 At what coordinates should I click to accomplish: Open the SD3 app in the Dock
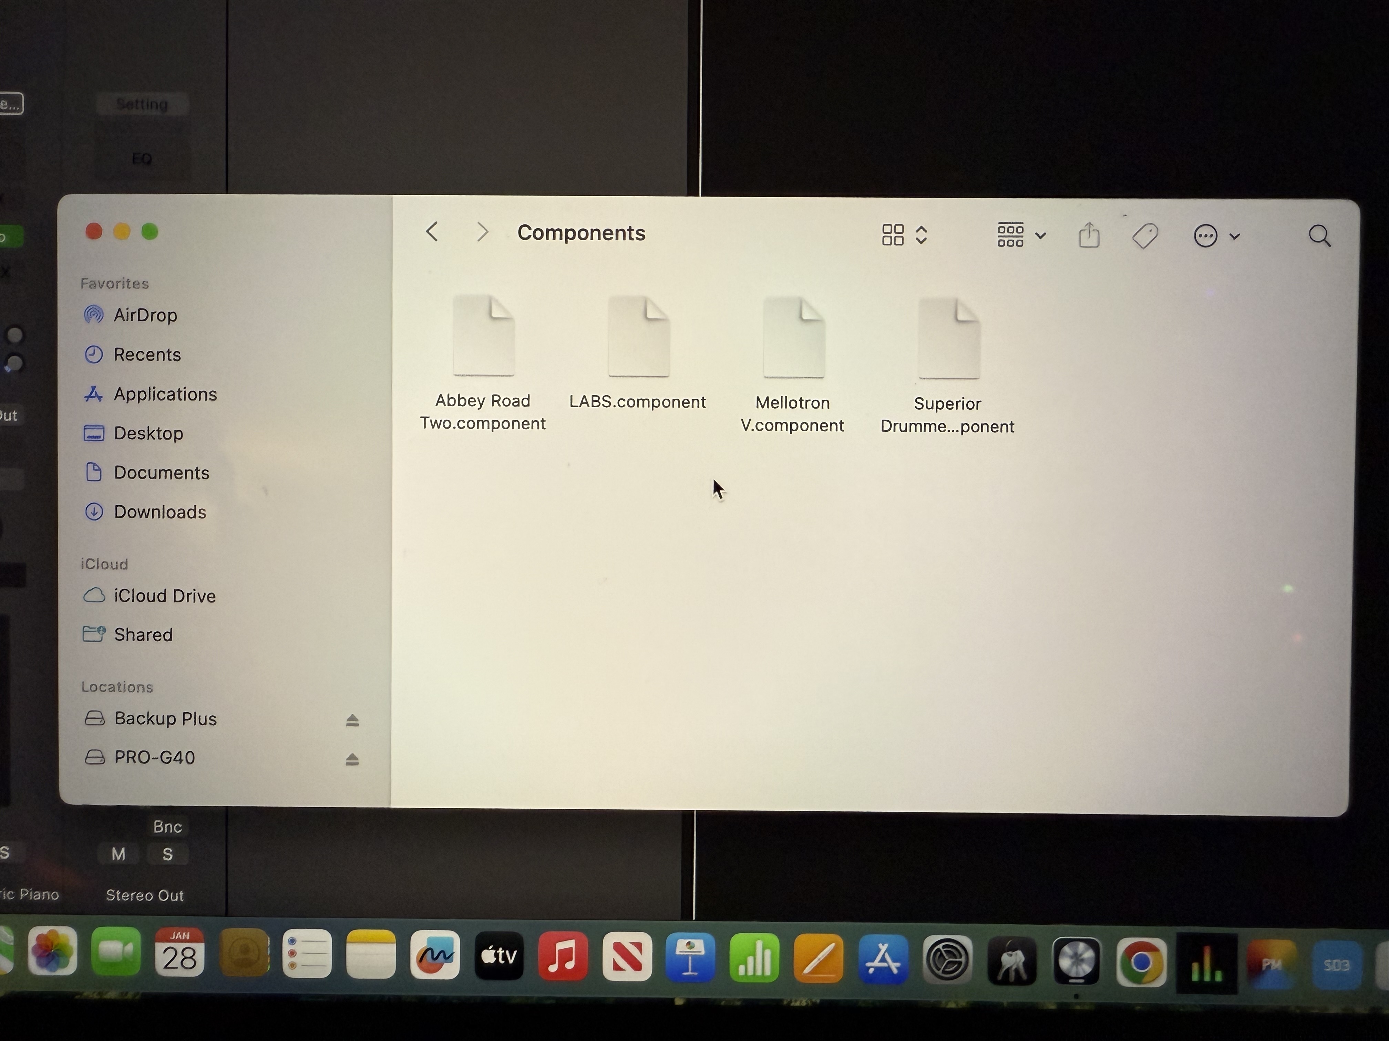pos(1336,965)
